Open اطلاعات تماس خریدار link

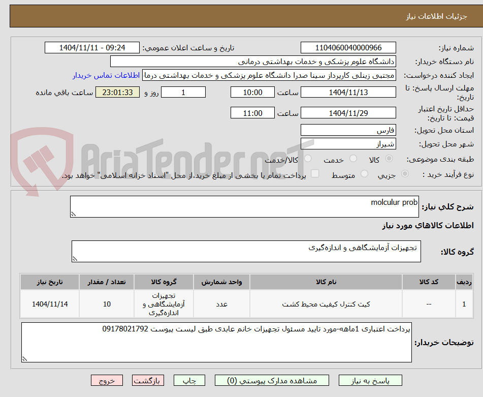pyautogui.click(x=106, y=75)
